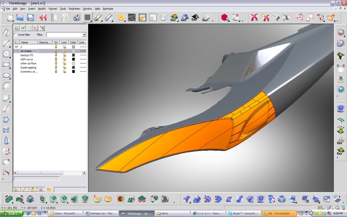The width and height of the screenshot is (347, 217).
Task: Select the Circle tool in left toolbar
Action: tap(6, 54)
